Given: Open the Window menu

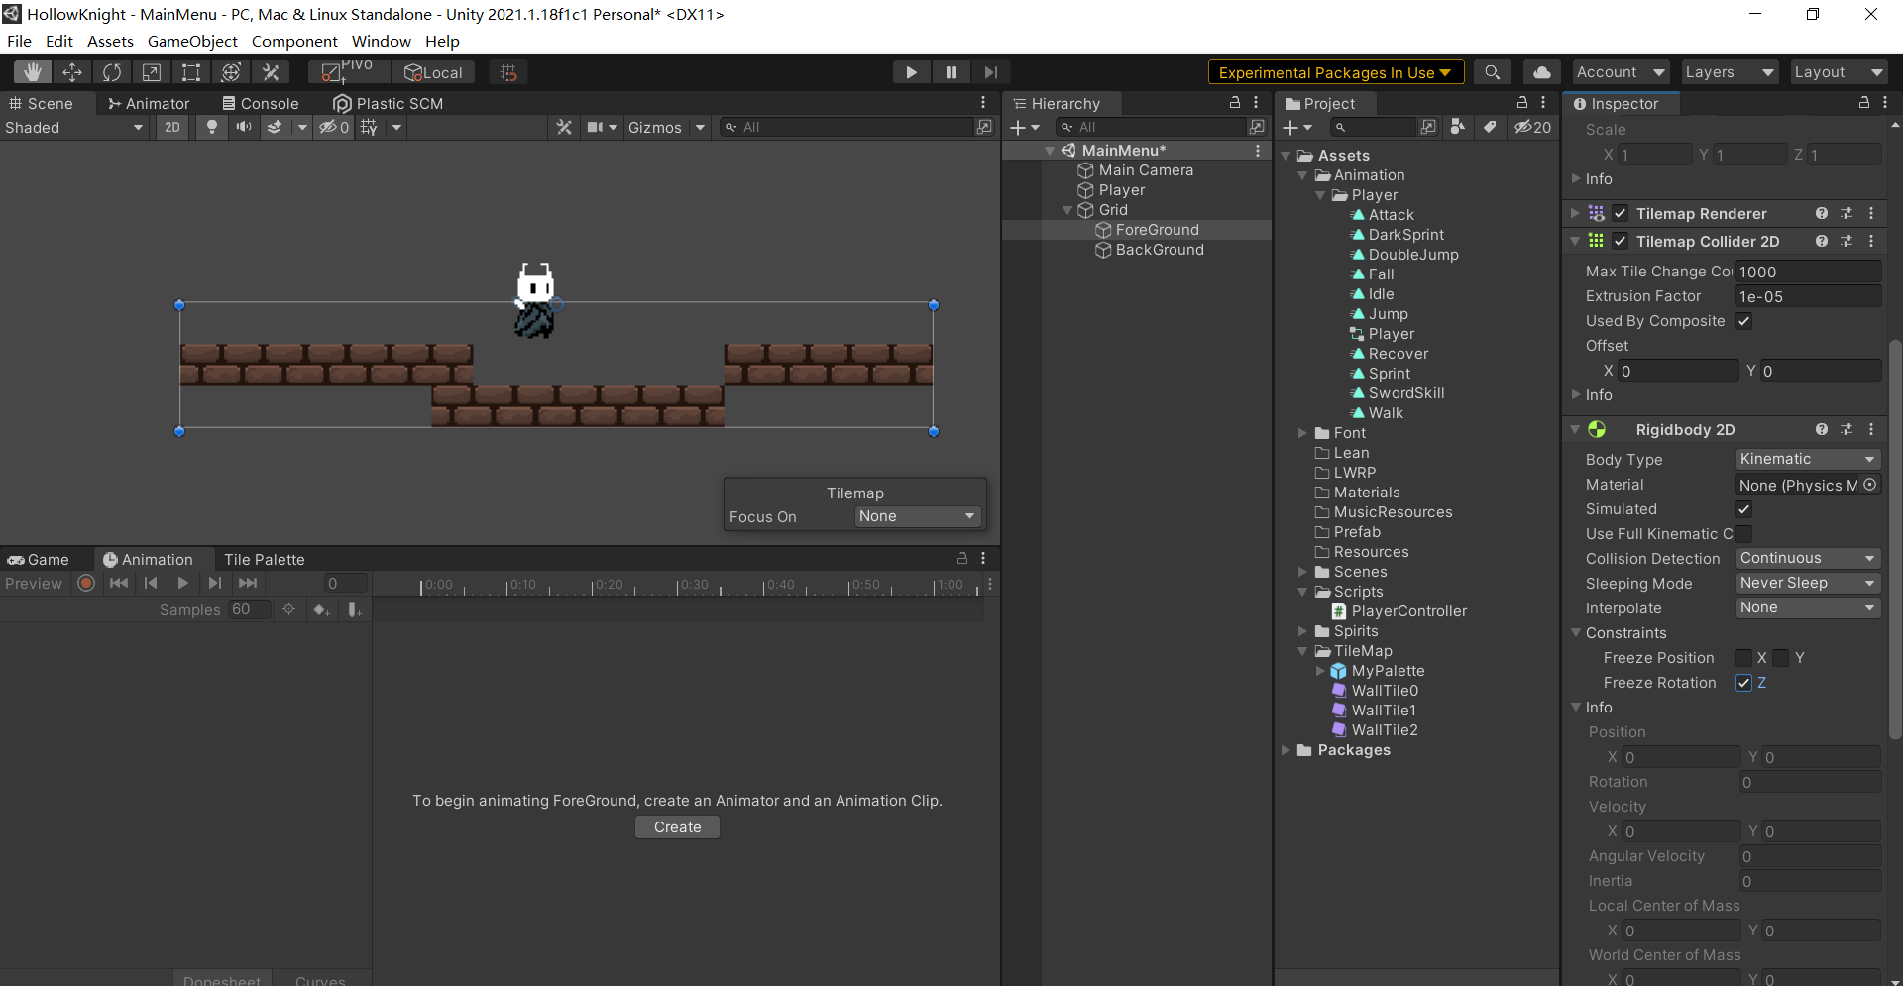Looking at the screenshot, I should [x=381, y=41].
